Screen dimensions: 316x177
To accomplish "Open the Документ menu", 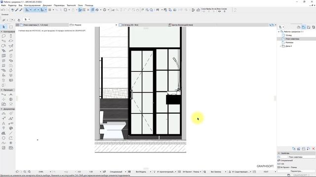I will point(47,5).
